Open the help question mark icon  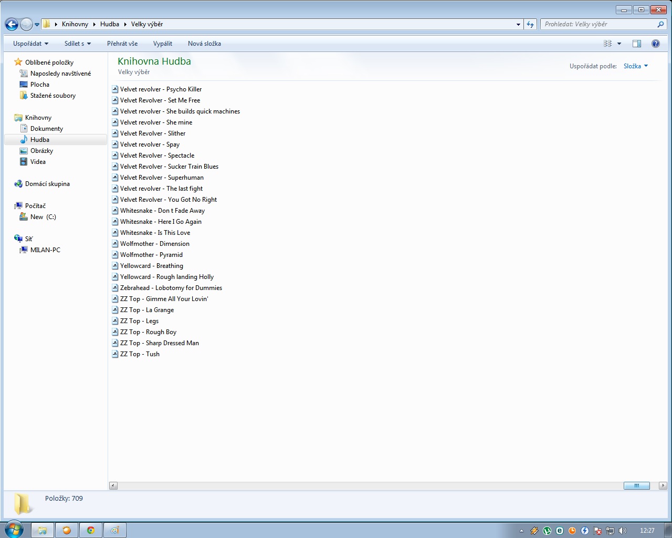coord(655,44)
